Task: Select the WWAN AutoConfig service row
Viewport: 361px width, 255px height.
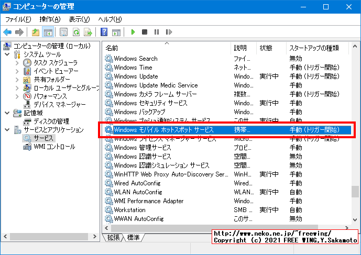Action: 228,219
